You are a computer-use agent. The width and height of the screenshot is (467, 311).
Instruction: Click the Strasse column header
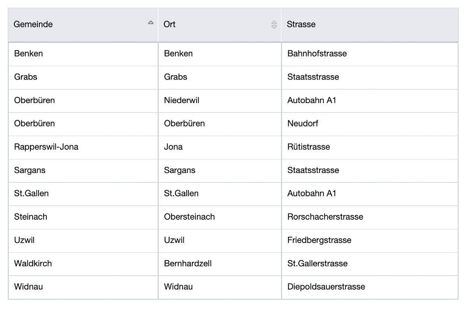[x=301, y=24]
